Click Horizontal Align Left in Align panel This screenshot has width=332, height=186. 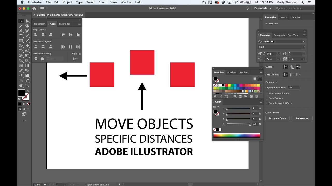(x=36, y=35)
